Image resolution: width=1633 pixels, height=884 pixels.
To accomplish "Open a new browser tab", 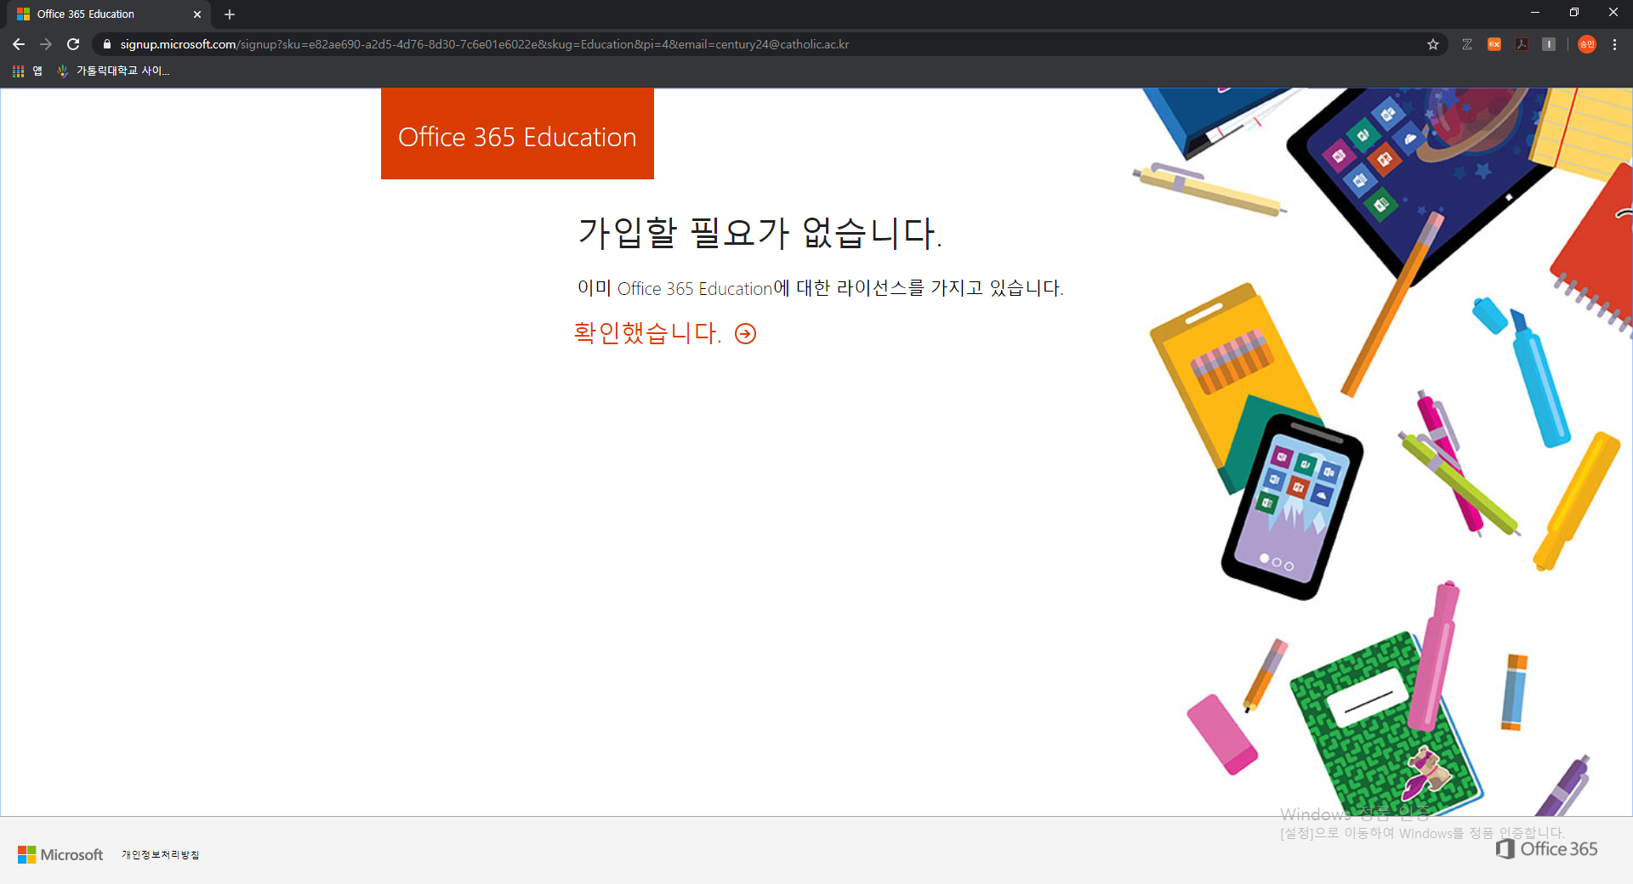I will click(229, 14).
